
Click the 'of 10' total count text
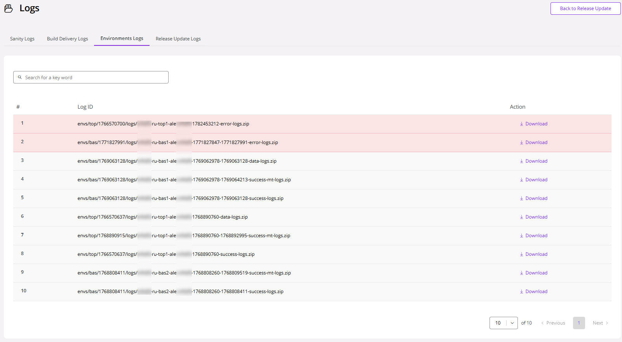click(526, 323)
